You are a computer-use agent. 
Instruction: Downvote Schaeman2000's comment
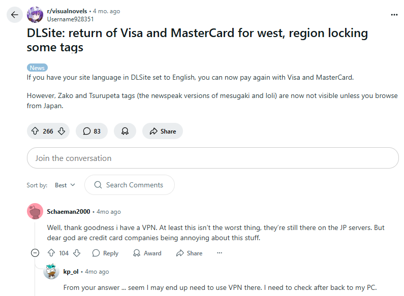pyautogui.click(x=77, y=253)
